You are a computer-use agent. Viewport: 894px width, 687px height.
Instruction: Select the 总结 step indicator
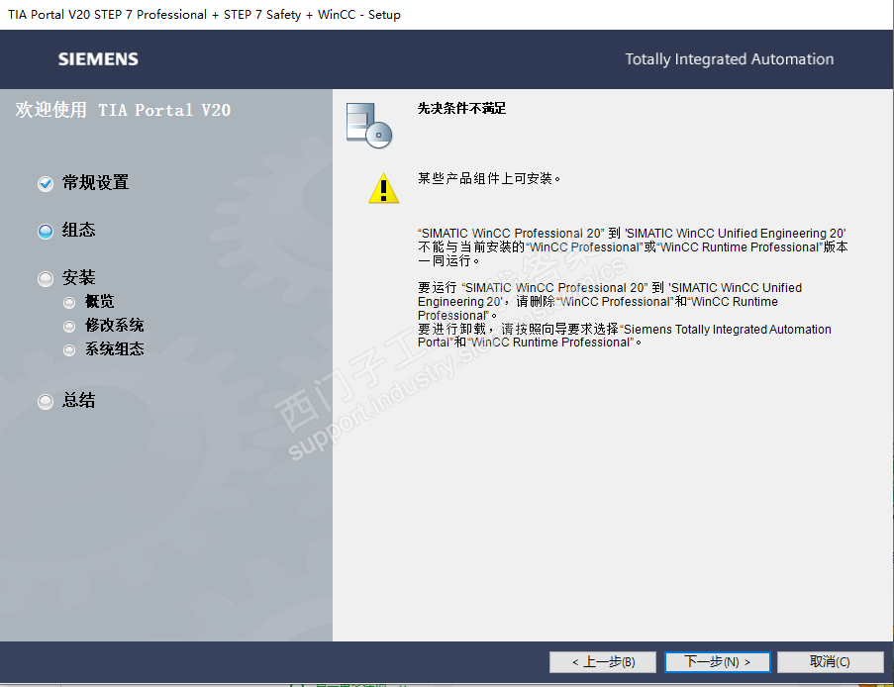[x=46, y=401]
